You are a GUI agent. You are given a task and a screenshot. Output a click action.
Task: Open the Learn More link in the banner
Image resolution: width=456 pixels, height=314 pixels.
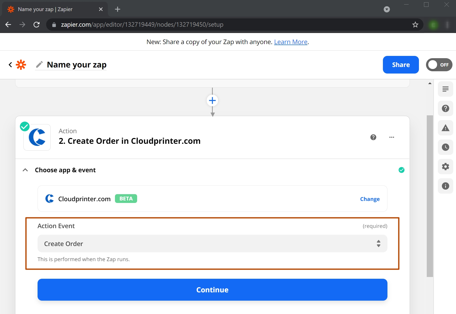(x=291, y=42)
